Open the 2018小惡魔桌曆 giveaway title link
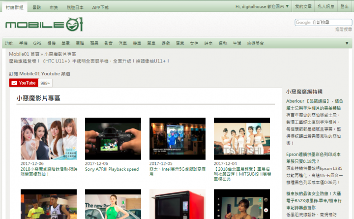Image resolution: width=354 pixels, height=219 pixels. [x=49, y=172]
